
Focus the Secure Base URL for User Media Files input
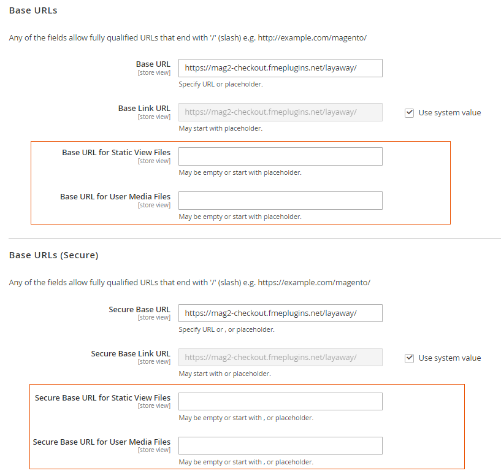pos(280,446)
